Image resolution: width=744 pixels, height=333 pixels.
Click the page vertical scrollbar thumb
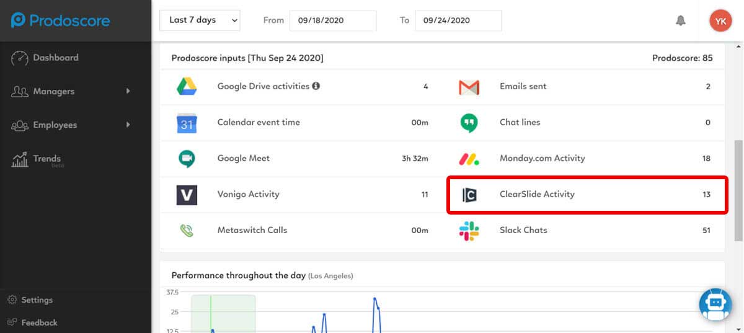pyautogui.click(x=738, y=190)
